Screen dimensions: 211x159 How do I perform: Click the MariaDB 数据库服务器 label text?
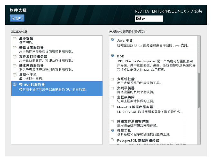pos(135,107)
